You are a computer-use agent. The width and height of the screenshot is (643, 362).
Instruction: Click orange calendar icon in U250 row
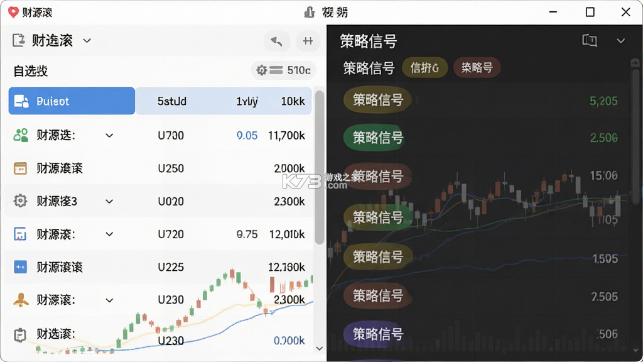20,168
